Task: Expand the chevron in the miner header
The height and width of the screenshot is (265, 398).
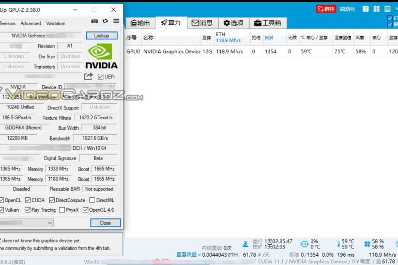Action: point(396,9)
